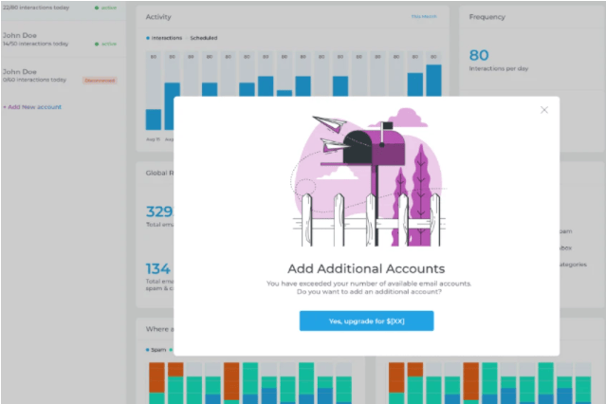Viewport: 606px width, 404px height.
Task: Click the 'Yes, upgrade for $[XX]' button
Action: point(366,321)
